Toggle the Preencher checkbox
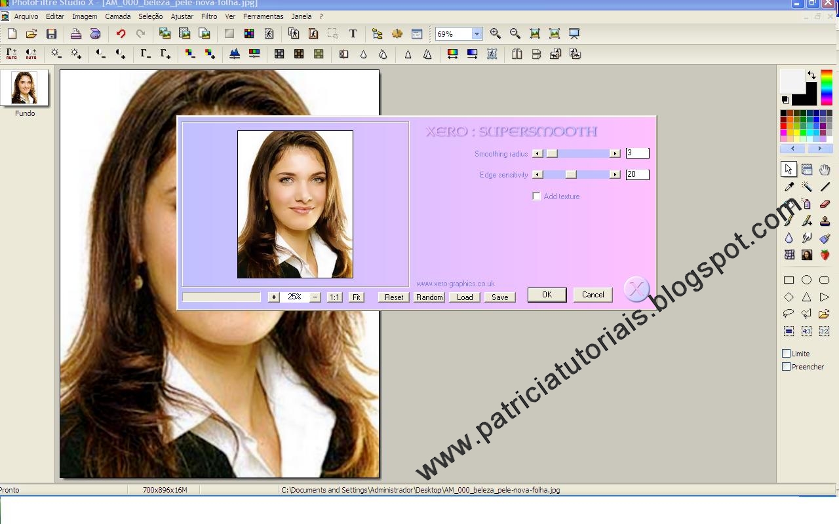 786,367
